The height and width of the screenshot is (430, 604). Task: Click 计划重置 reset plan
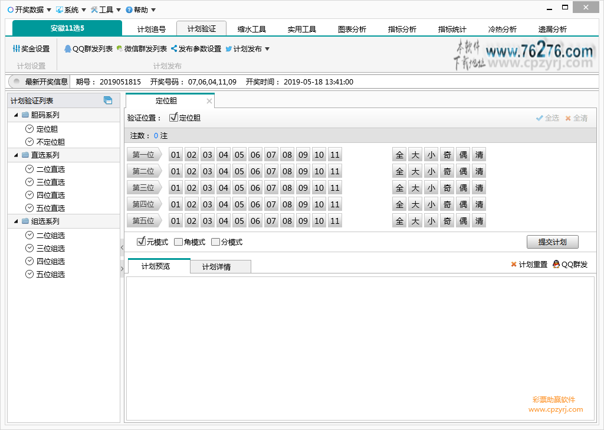click(529, 264)
